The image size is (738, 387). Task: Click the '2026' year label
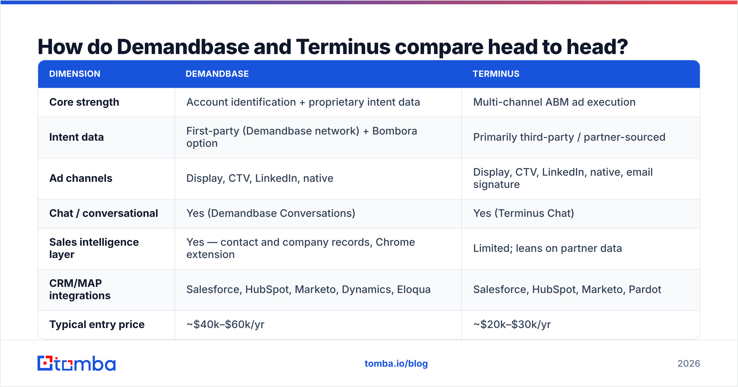coord(689,364)
